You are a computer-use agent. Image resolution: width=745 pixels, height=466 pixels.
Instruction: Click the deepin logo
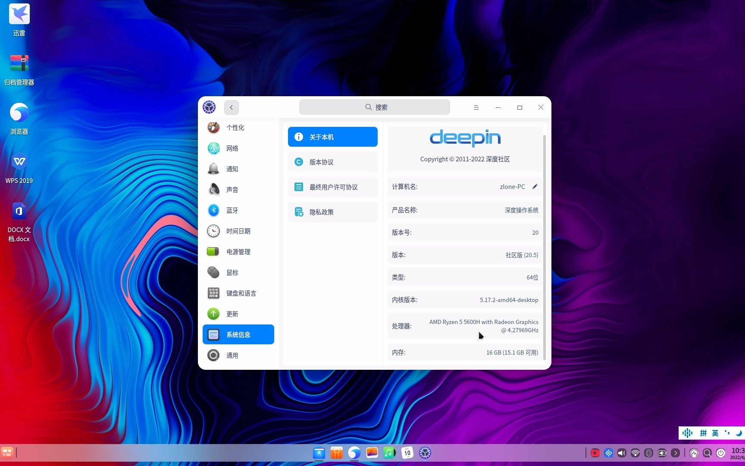465,138
